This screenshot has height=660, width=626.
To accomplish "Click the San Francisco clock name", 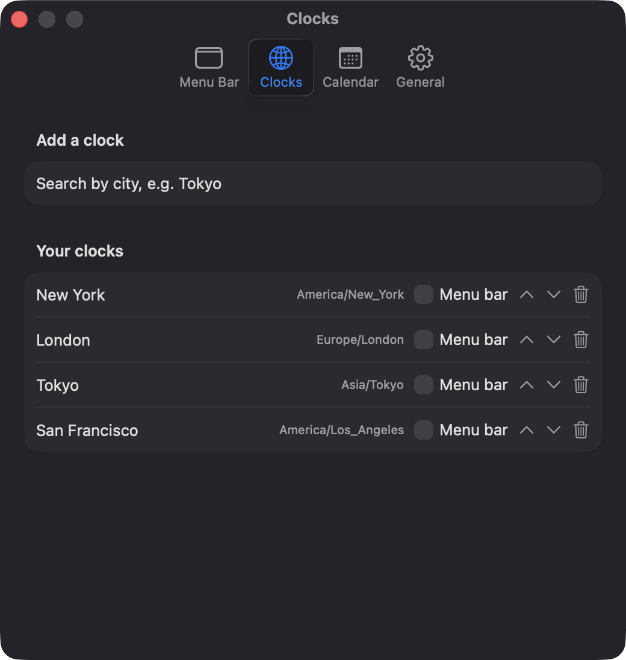I will click(x=87, y=431).
